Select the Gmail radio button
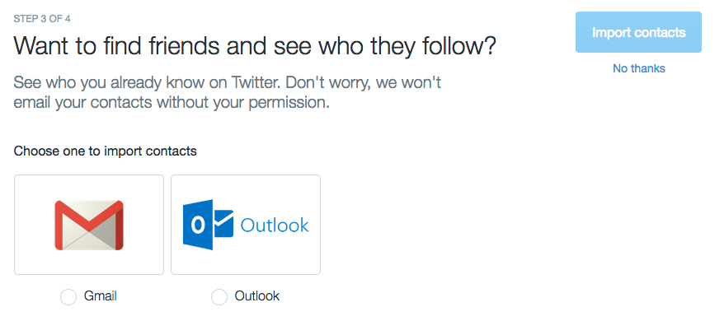Viewport: 724px width, 335px height. 68,297
